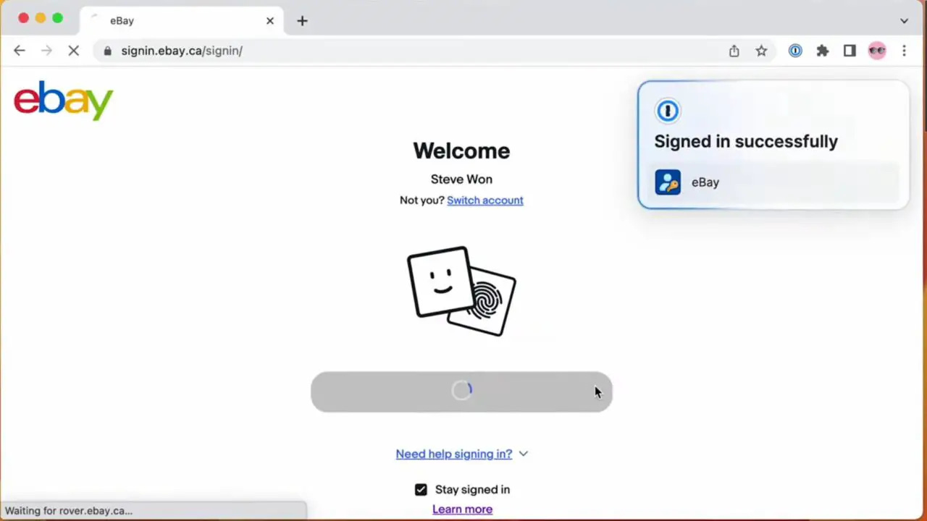
Task: Click the 1Password logo in popup
Action: point(667,111)
